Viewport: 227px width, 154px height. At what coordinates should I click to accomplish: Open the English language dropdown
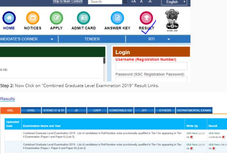click(174, 2)
